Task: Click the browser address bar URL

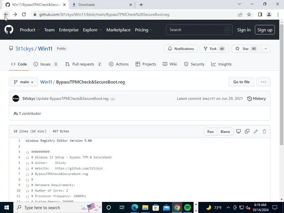Action: click(104, 14)
